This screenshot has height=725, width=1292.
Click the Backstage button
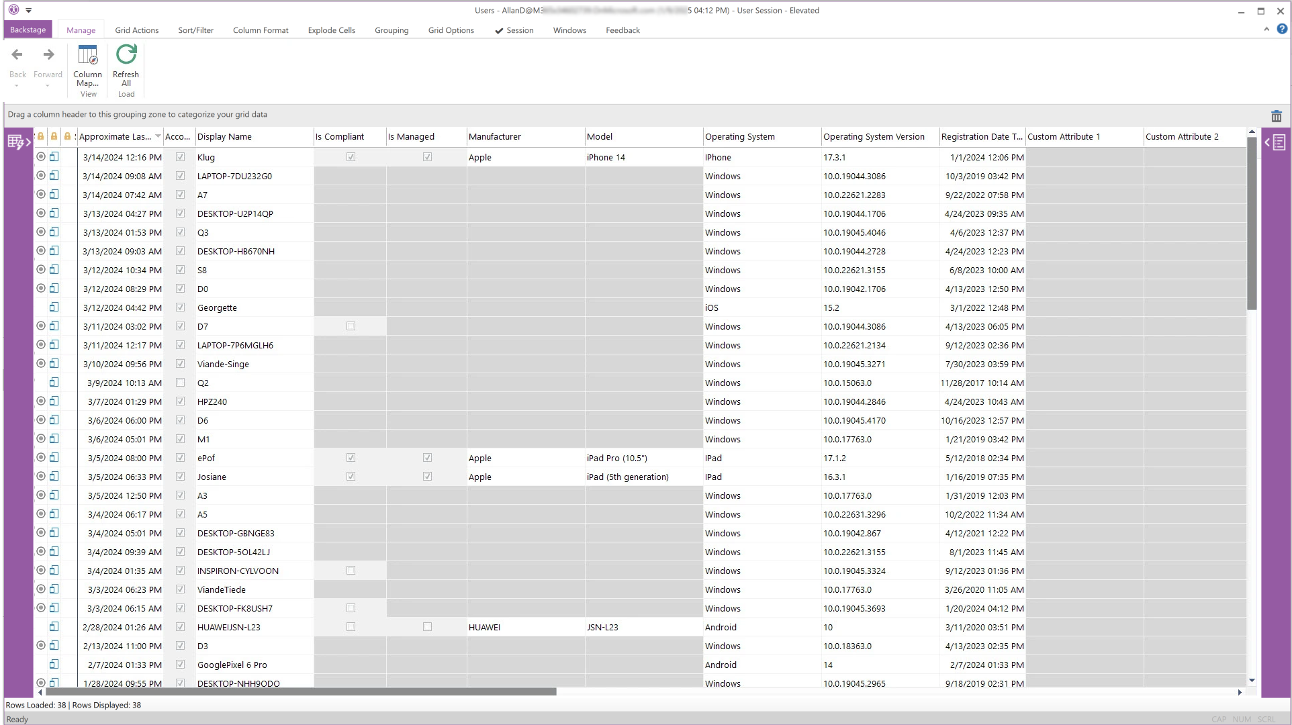pyautogui.click(x=28, y=30)
